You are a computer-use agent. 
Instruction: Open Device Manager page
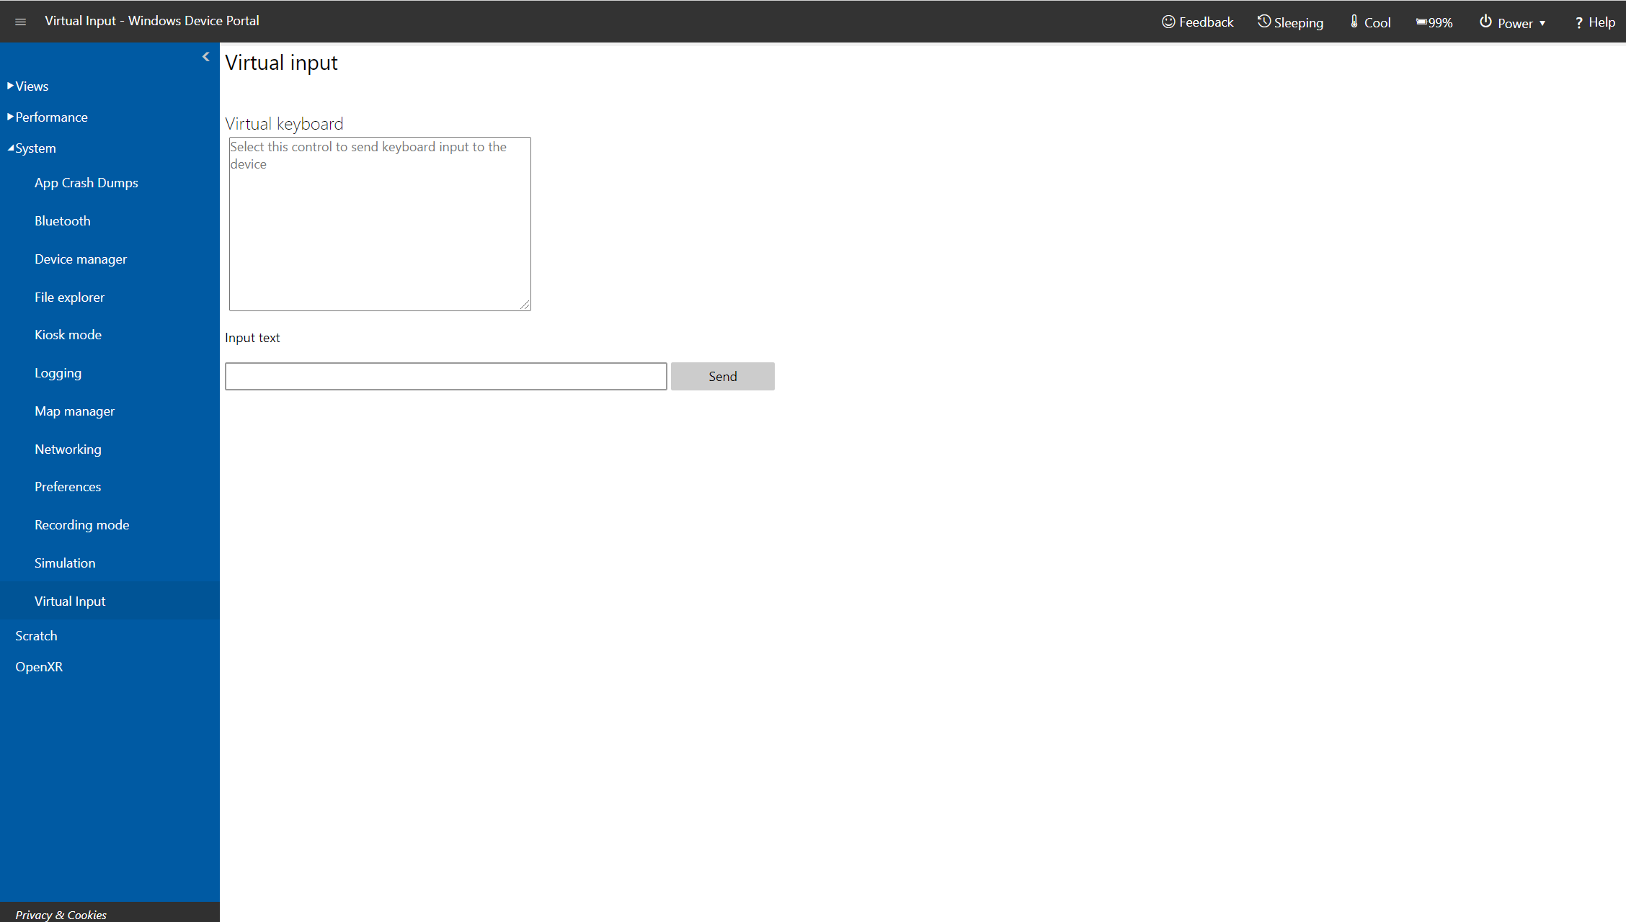click(79, 259)
